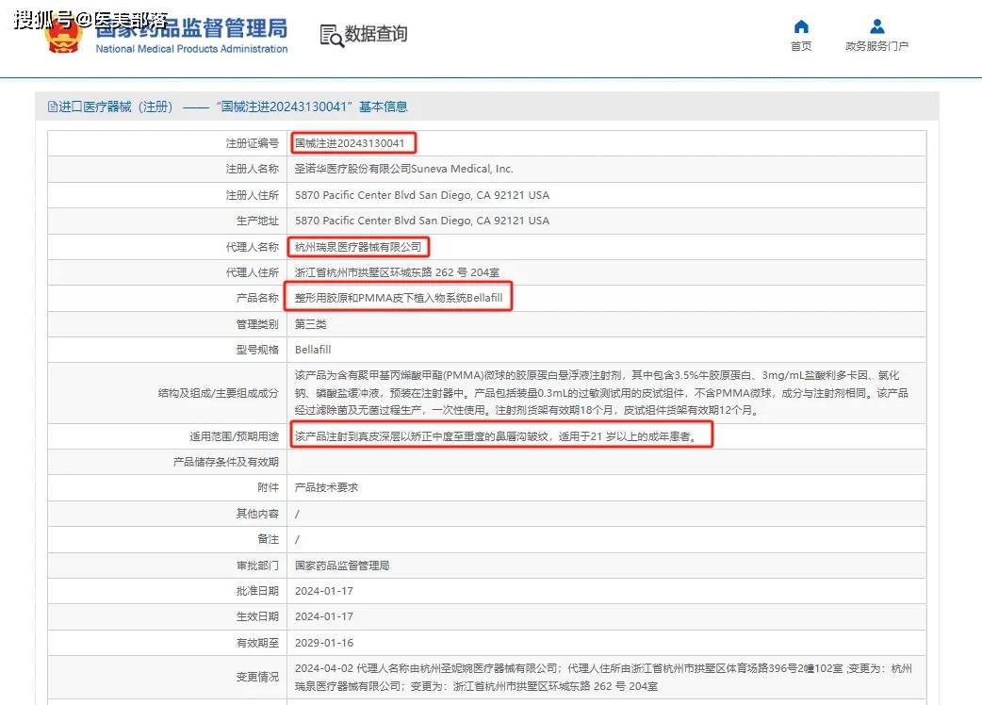Select agent name 杭州瑞泉医疗器械有限公司

[x=358, y=247]
